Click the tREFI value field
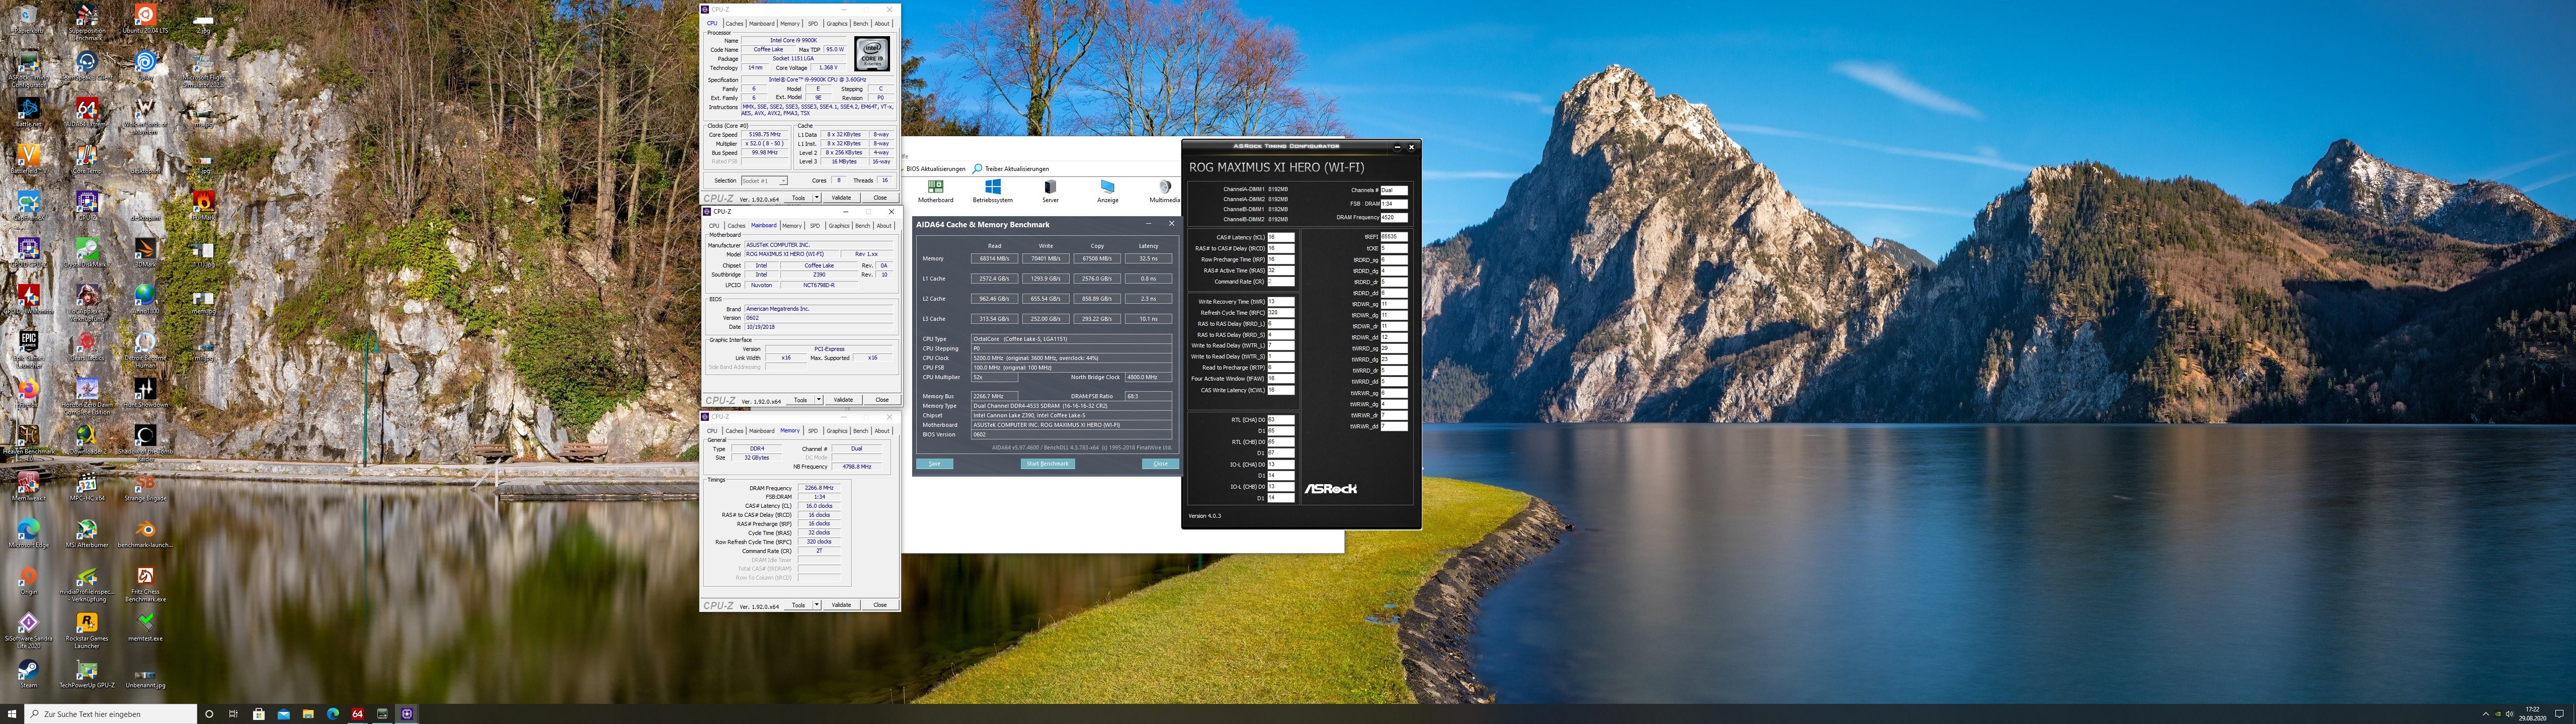This screenshot has width=2576, height=724. click(1394, 237)
